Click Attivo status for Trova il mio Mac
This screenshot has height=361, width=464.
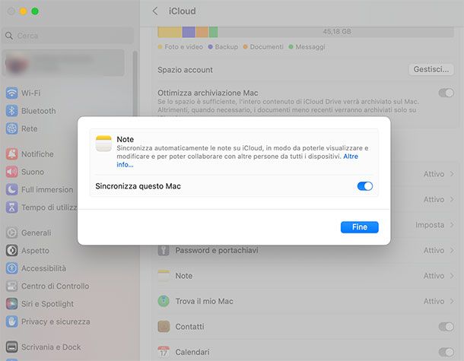coord(434,301)
